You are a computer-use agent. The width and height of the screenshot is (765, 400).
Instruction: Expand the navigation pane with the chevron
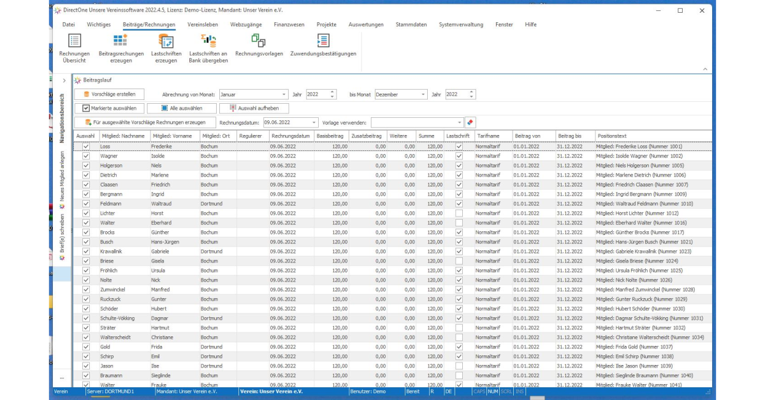pos(64,80)
